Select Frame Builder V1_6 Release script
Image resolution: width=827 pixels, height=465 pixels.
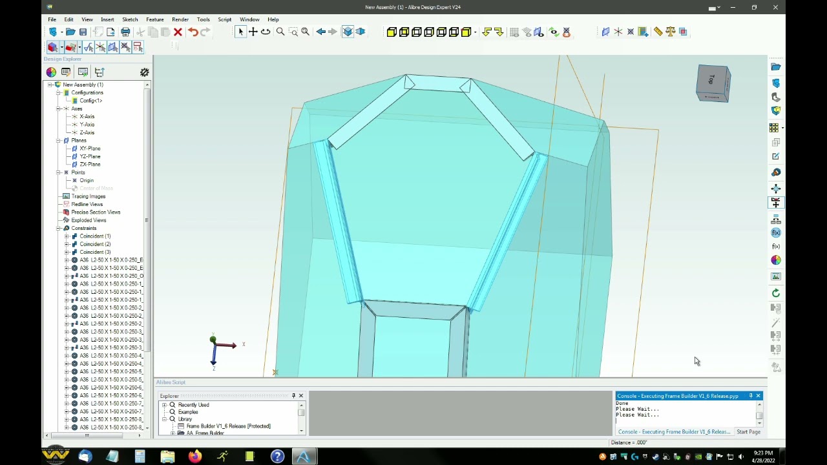[x=228, y=426]
